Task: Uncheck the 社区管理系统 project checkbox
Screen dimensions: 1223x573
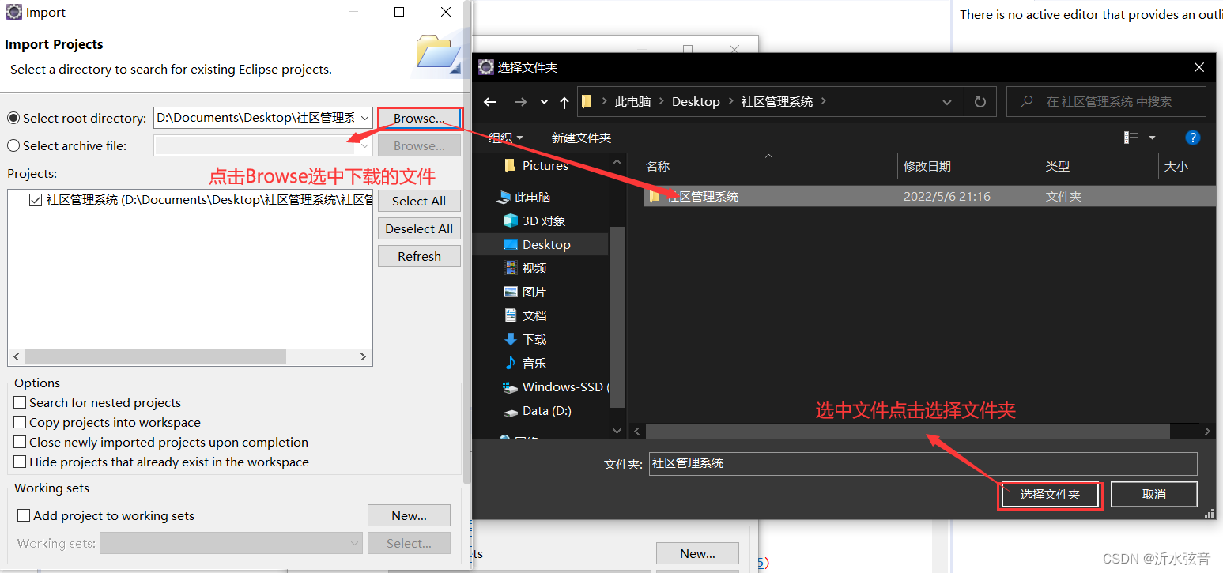Action: (36, 200)
